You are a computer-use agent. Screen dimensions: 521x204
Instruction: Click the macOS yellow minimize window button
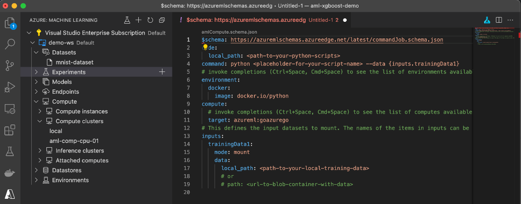(14, 6)
